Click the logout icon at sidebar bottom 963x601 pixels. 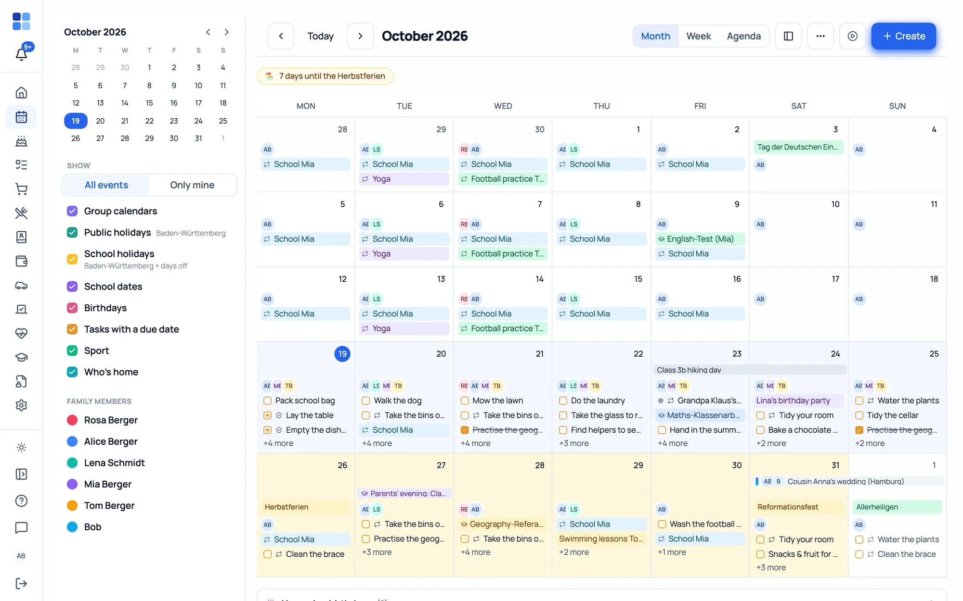pos(21,583)
